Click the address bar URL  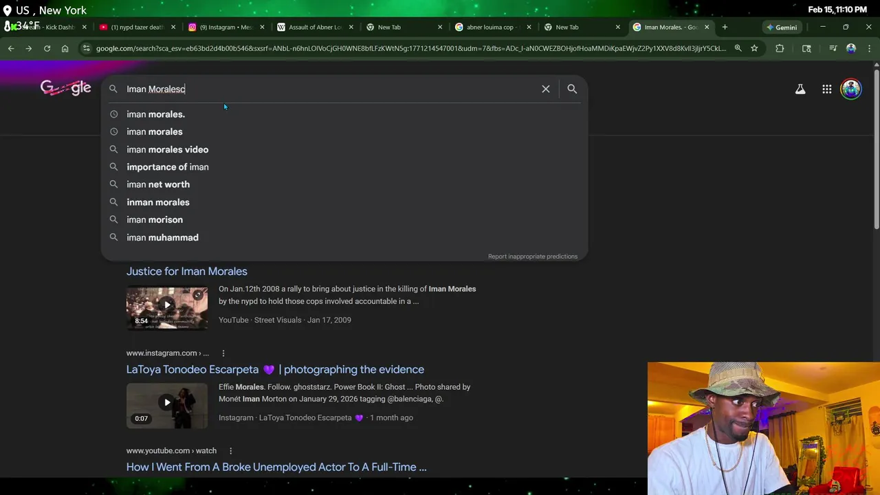pyautogui.click(x=410, y=48)
